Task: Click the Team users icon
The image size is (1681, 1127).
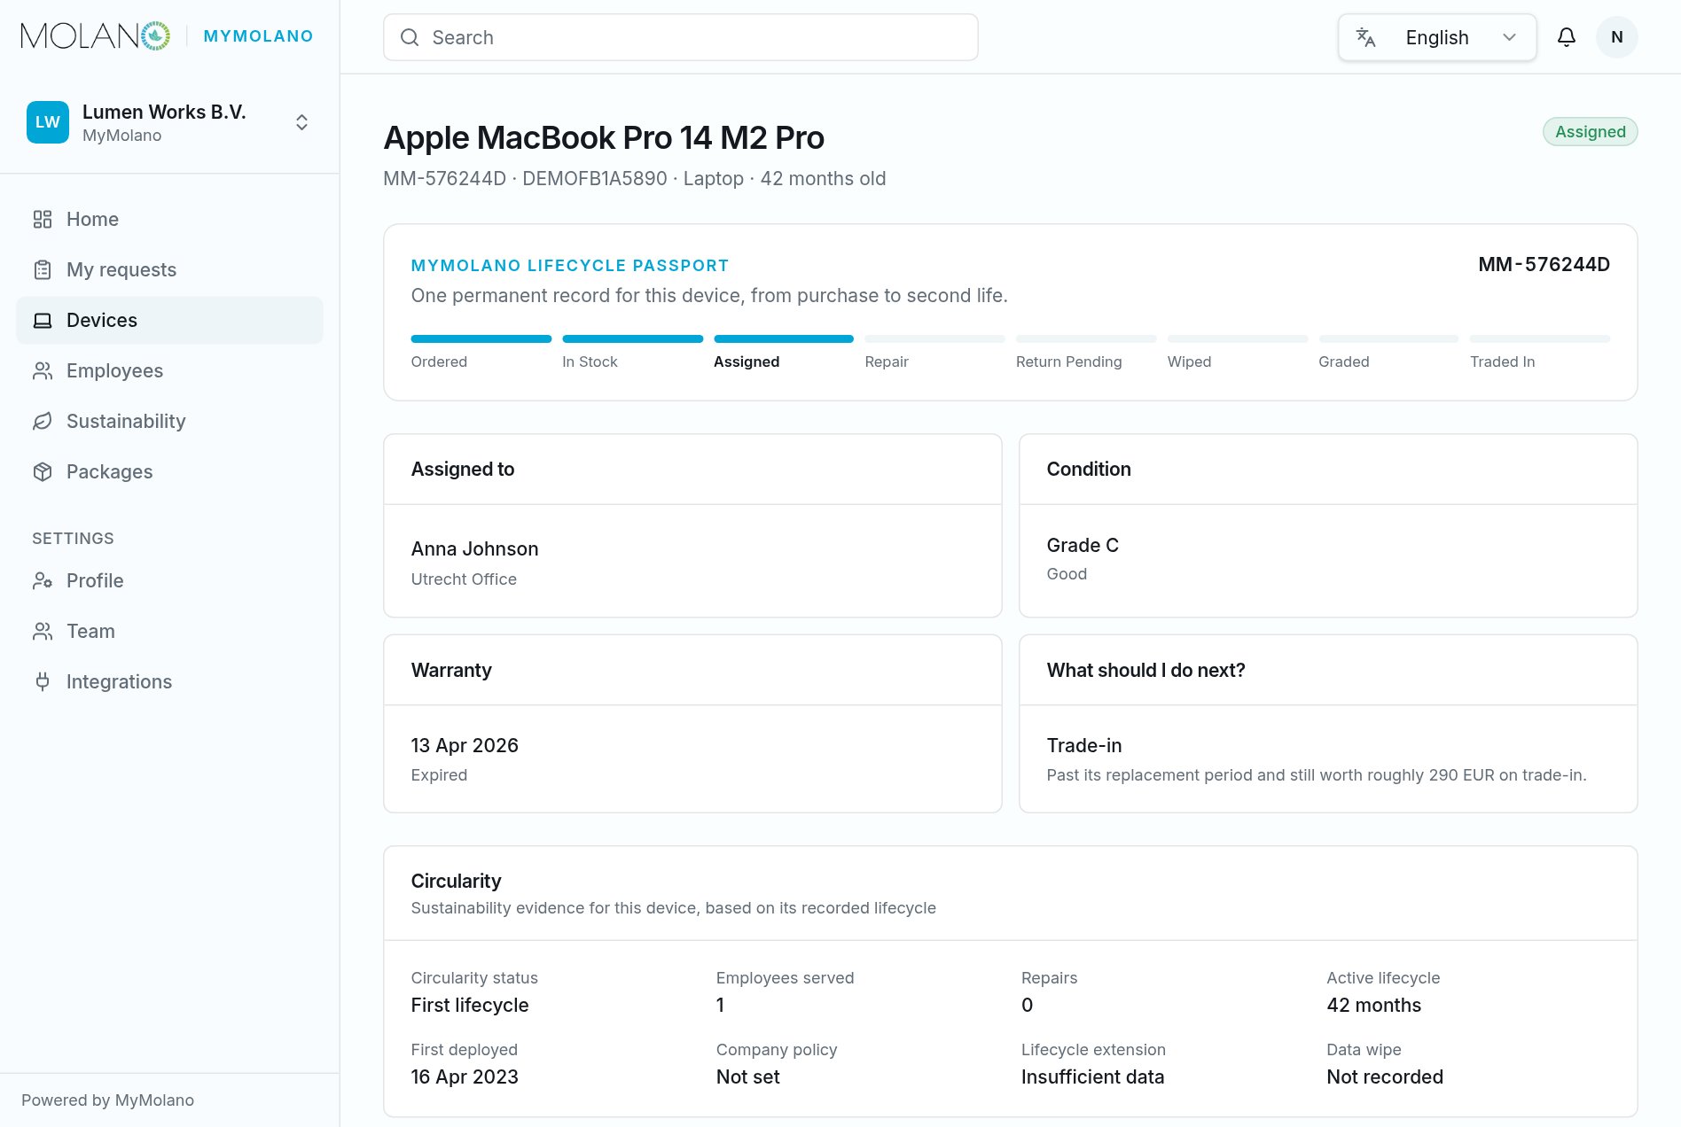Action: pyautogui.click(x=43, y=631)
